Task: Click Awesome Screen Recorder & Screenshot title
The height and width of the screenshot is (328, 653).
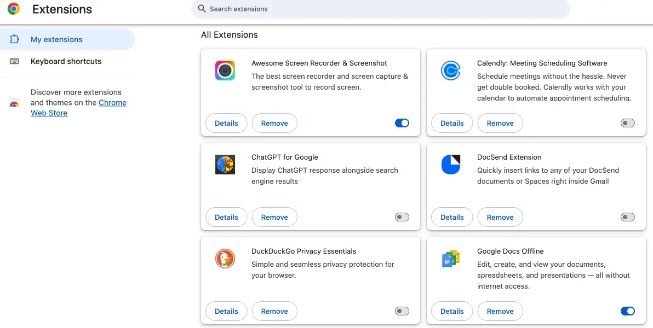Action: tap(319, 63)
